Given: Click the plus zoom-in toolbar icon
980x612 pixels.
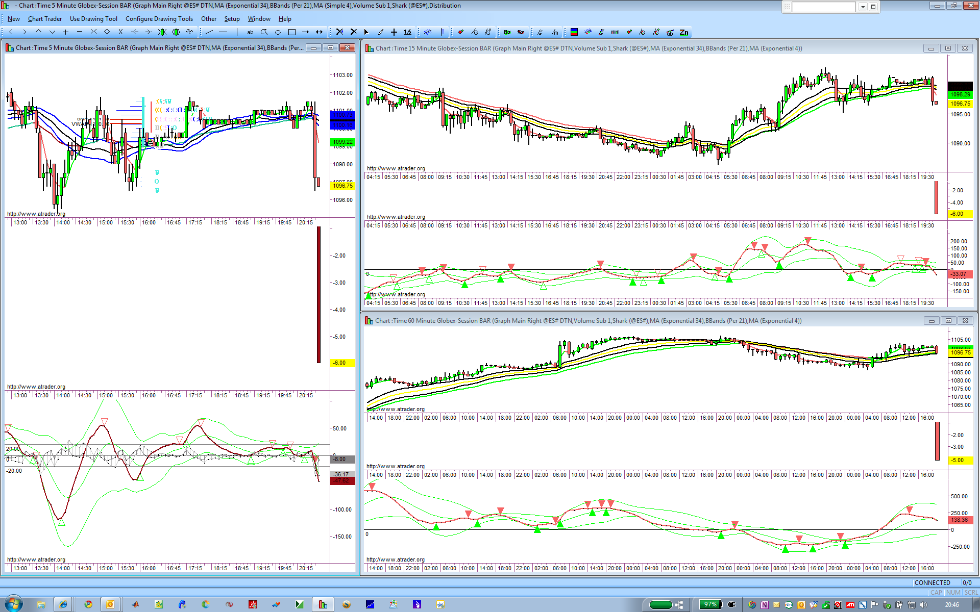Looking at the screenshot, I should pyautogui.click(x=65, y=32).
